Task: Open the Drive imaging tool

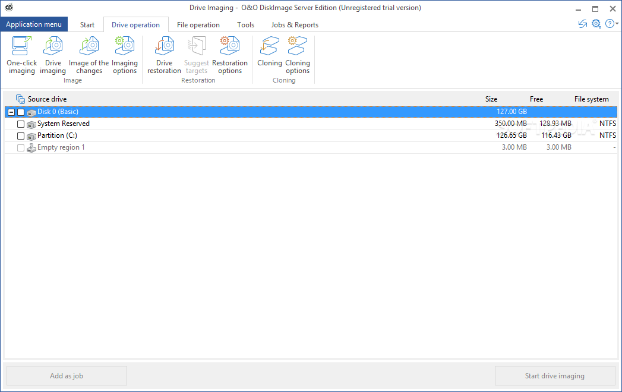Action: click(53, 55)
